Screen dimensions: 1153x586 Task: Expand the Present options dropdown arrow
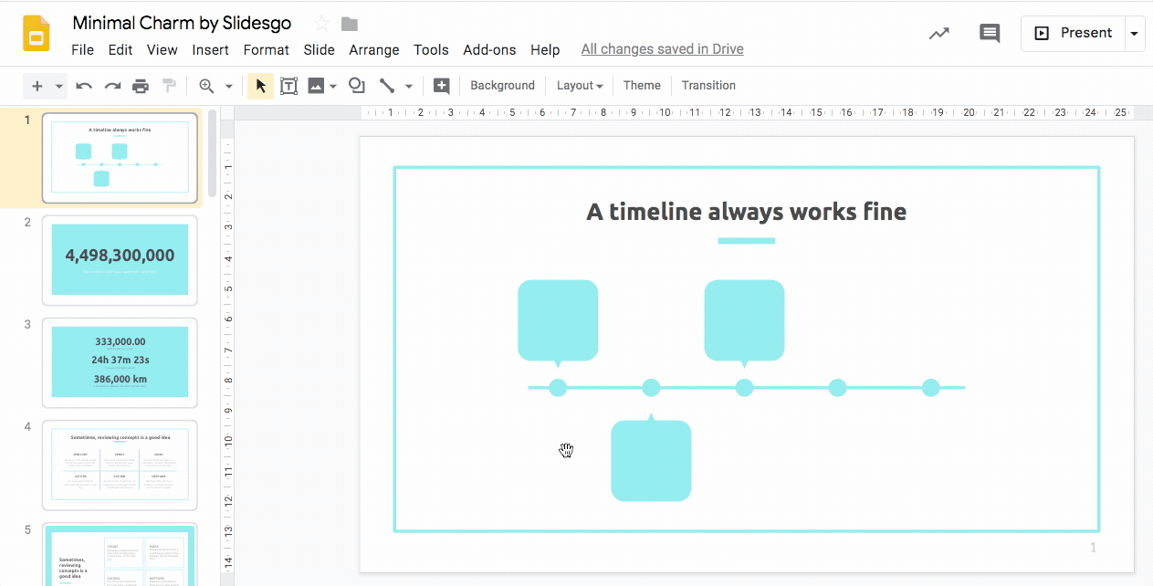[1135, 33]
